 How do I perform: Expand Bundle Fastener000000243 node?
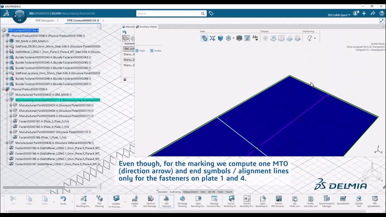tap(7, 57)
